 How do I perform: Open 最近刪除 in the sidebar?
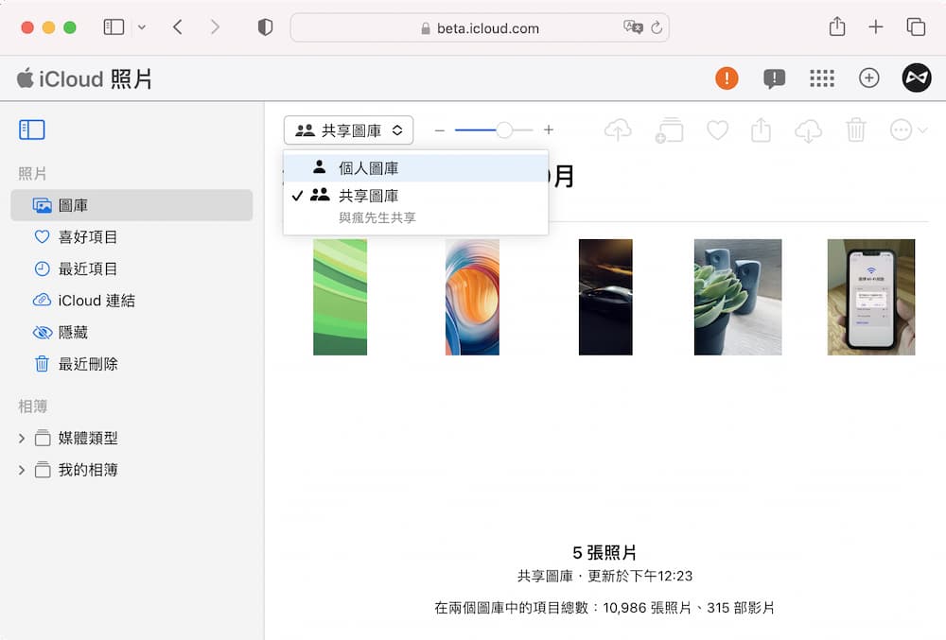pyautogui.click(x=88, y=364)
